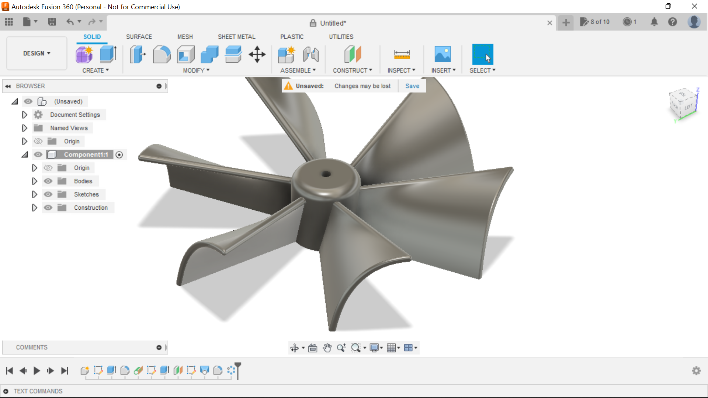This screenshot has width=708, height=398.
Task: Click the New Component assemble icon
Action: 287,55
